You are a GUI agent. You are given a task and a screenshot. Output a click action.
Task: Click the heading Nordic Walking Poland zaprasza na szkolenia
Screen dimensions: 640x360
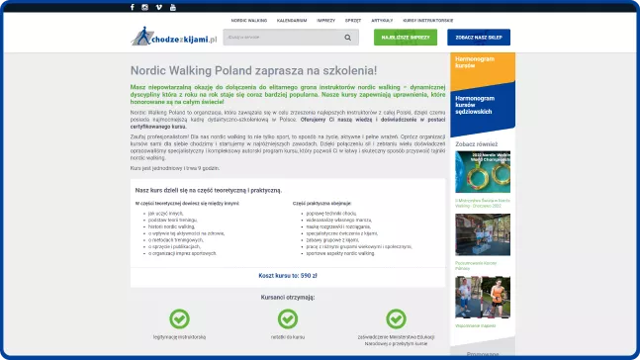(253, 70)
